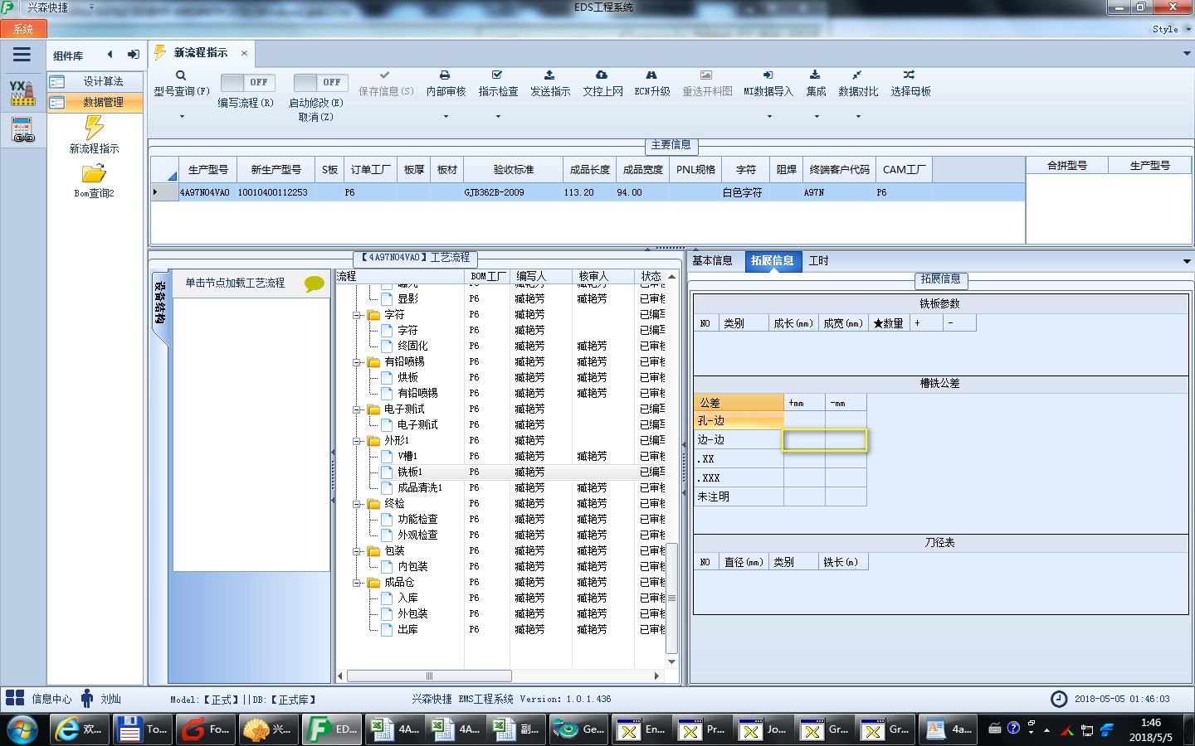Open Internet Explorer from the taskbar

coord(78,729)
